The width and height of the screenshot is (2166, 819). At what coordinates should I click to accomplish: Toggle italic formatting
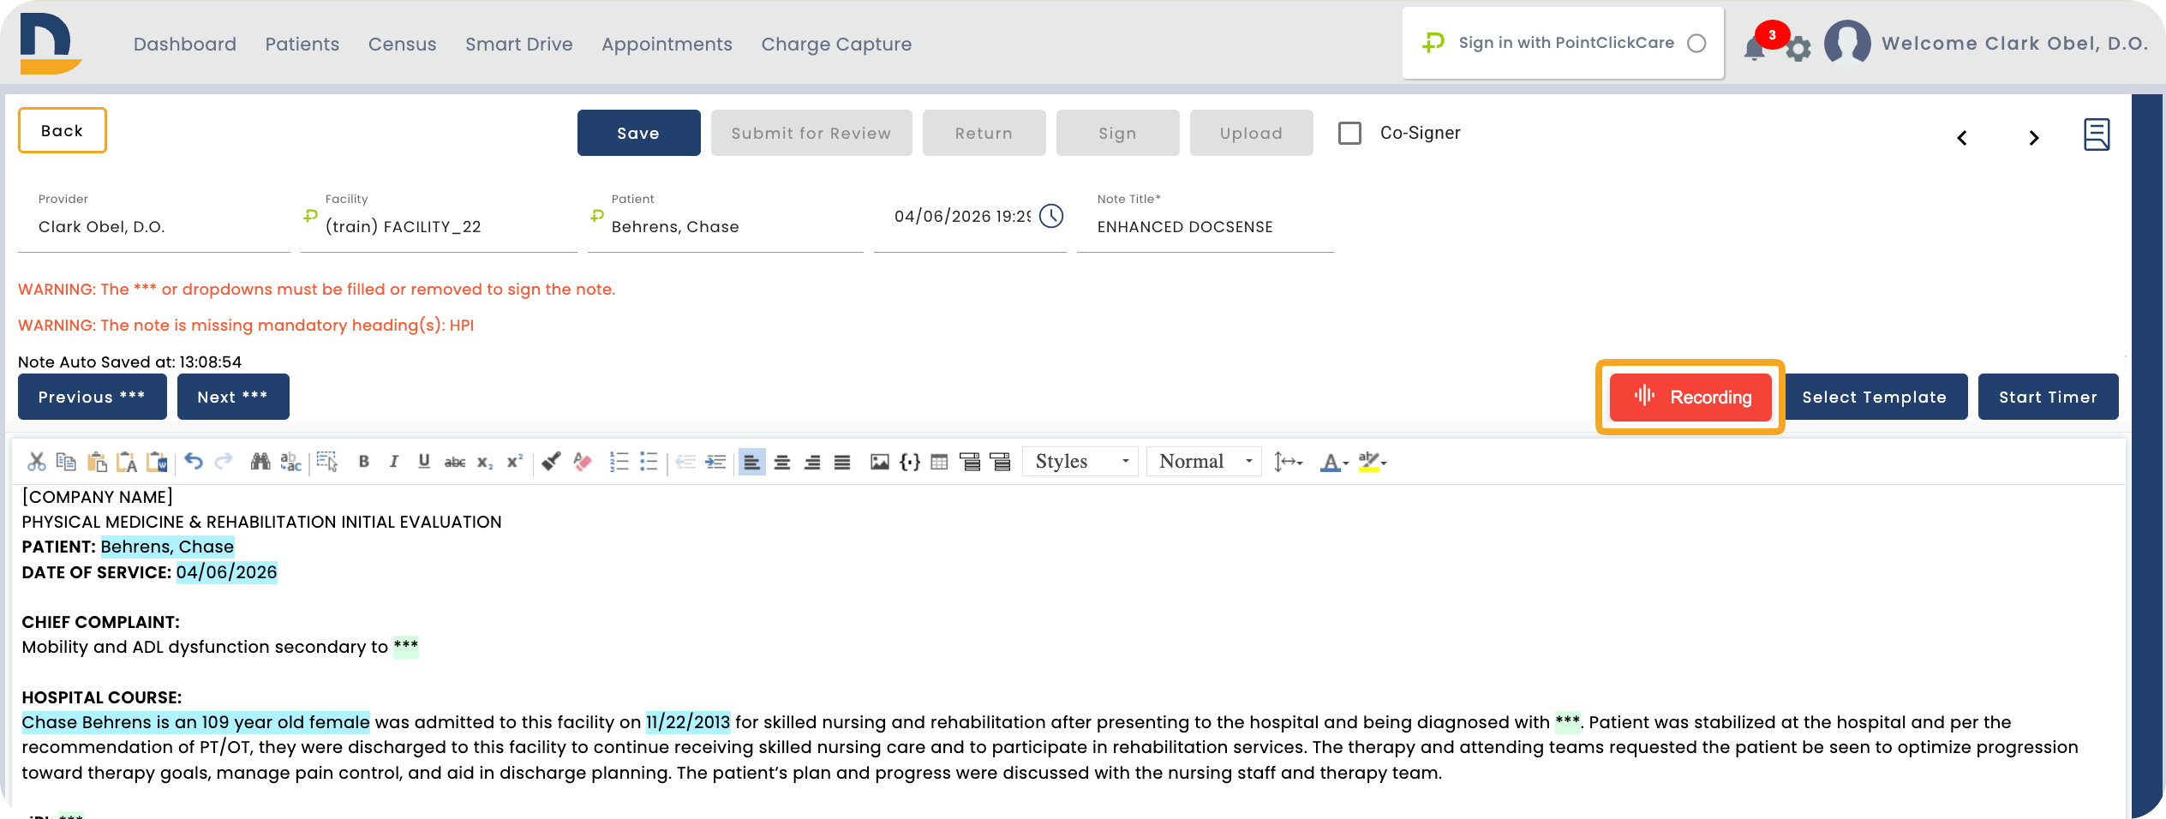coord(394,462)
